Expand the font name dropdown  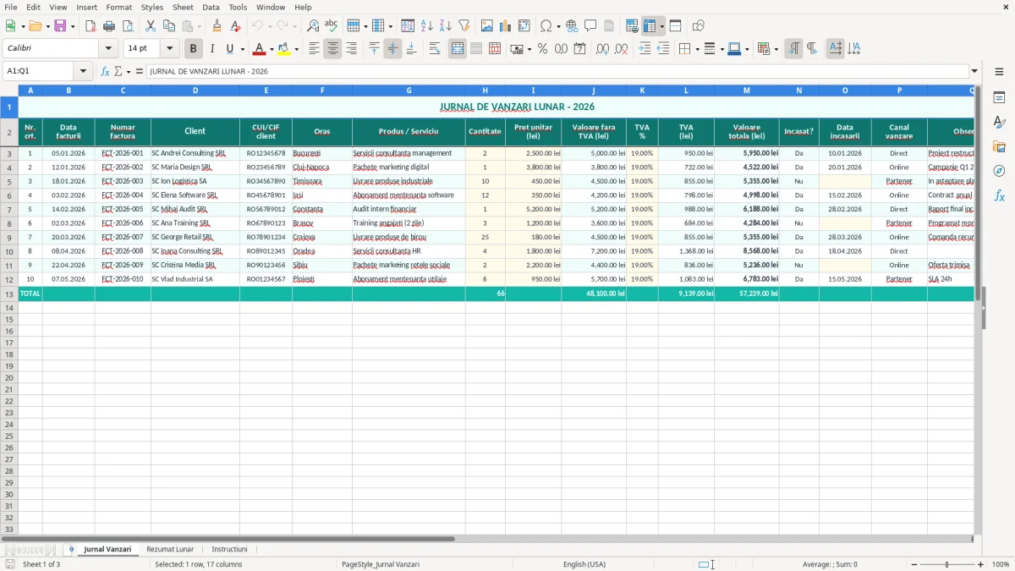108,49
